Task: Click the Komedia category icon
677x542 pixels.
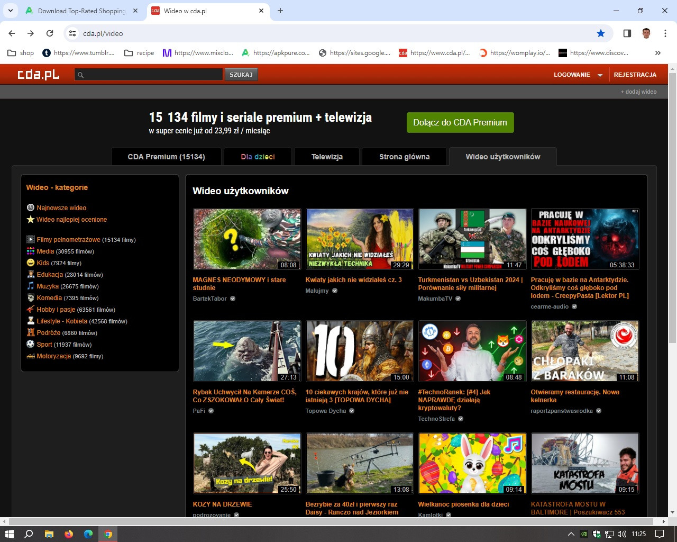Action: pos(31,297)
